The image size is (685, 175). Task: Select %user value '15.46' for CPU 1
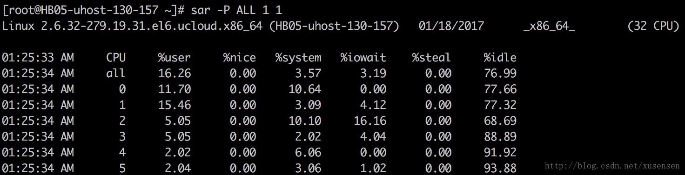click(175, 105)
